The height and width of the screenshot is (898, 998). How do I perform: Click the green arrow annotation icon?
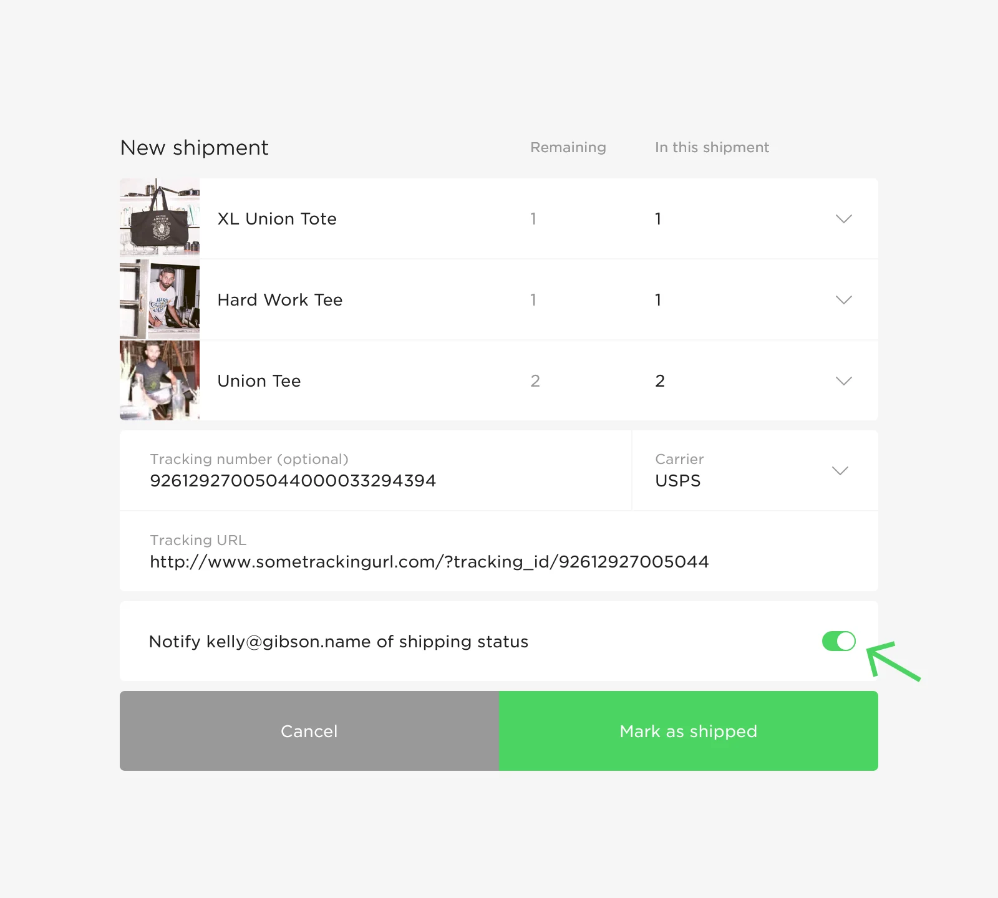[893, 660]
